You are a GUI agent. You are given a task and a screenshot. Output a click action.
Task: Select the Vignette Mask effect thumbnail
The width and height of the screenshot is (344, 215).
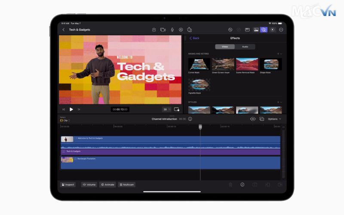[x=199, y=85]
